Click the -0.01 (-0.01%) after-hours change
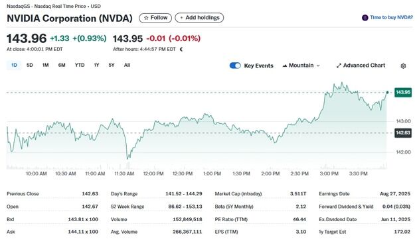 coord(173,38)
